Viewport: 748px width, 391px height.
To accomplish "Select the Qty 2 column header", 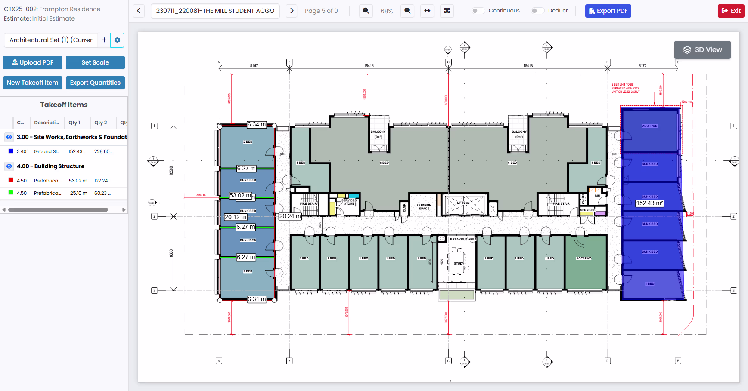I will pos(103,123).
